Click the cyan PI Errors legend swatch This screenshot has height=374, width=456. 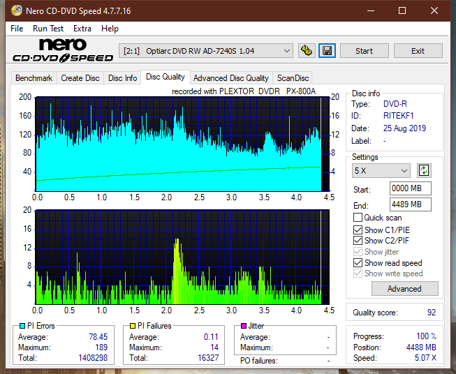tap(22, 326)
